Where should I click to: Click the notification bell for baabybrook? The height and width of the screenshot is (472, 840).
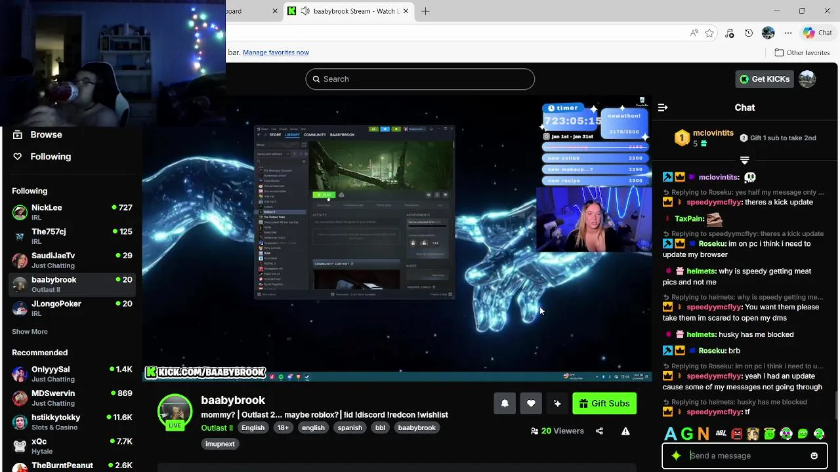click(x=505, y=404)
